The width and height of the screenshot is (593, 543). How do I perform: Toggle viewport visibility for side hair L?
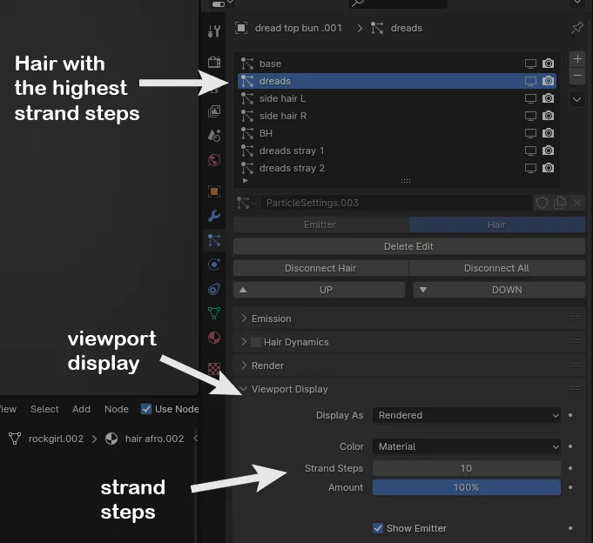click(530, 98)
